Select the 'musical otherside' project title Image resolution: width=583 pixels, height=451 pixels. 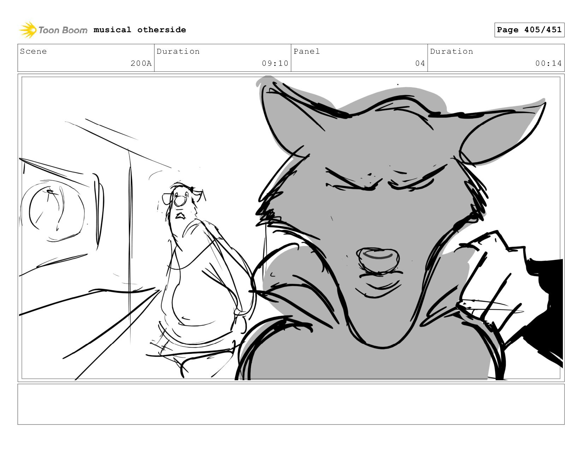pos(140,30)
